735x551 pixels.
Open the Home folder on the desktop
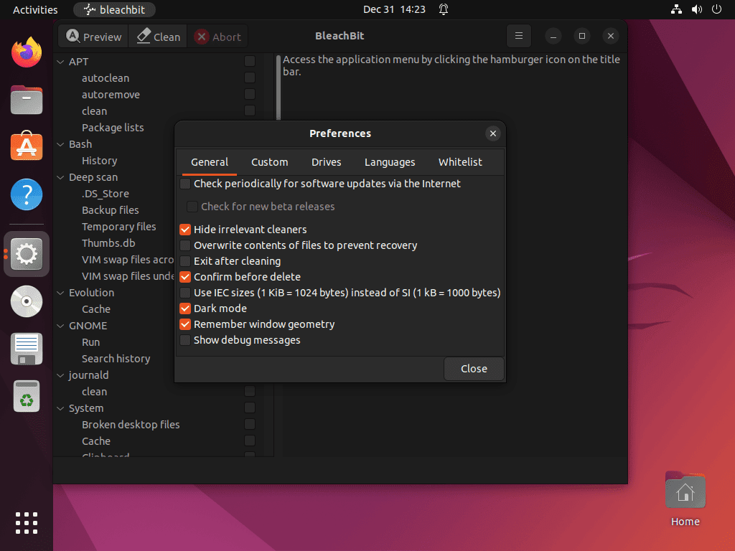coord(684,490)
